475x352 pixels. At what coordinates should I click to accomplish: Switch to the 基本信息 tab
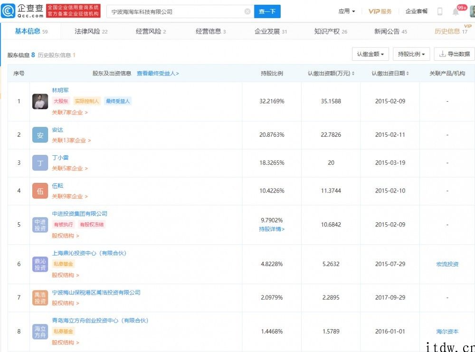(x=31, y=31)
